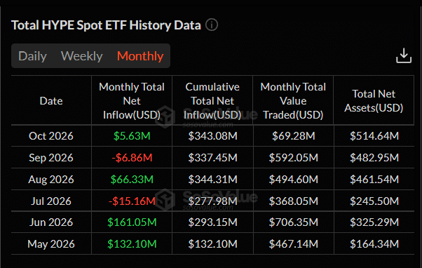Click the -$15.16M net inflow value
Viewport: 422px width, 268px height.
tap(132, 201)
